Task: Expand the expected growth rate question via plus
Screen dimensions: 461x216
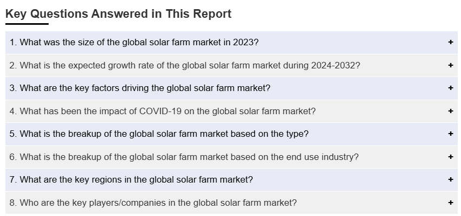Action: [x=451, y=66]
